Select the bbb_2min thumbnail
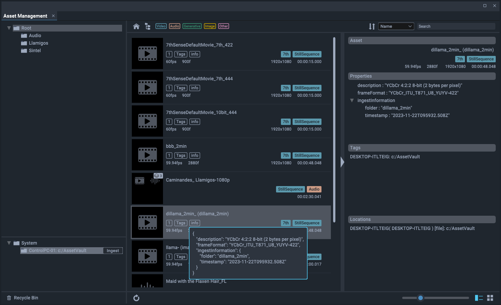 click(147, 155)
